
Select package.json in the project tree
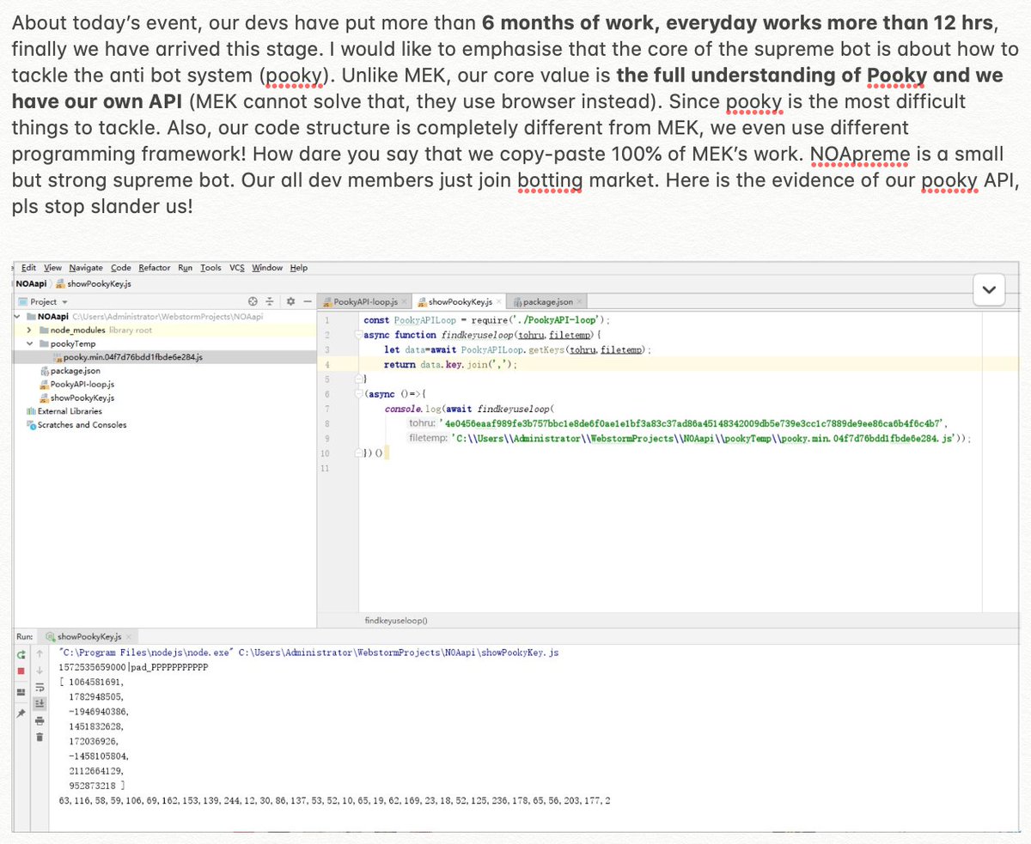[x=70, y=371]
